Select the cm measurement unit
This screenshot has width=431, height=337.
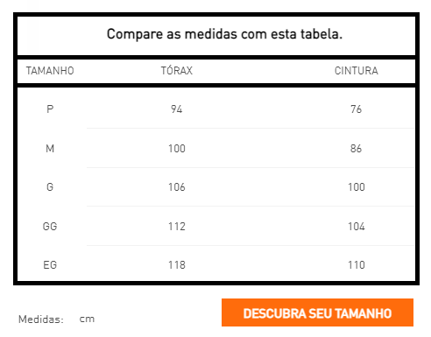click(x=87, y=319)
